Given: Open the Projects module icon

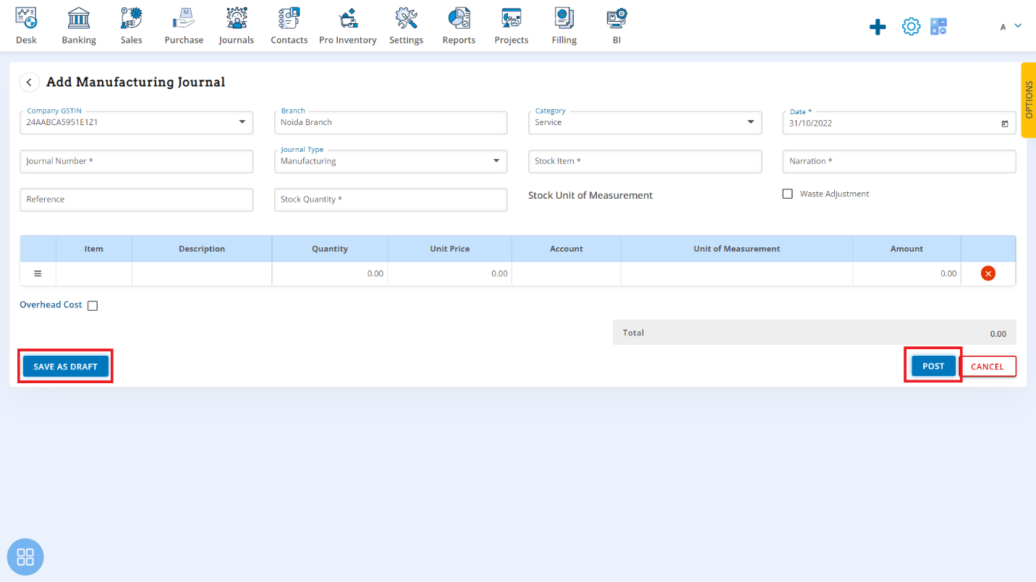Looking at the screenshot, I should (x=511, y=18).
